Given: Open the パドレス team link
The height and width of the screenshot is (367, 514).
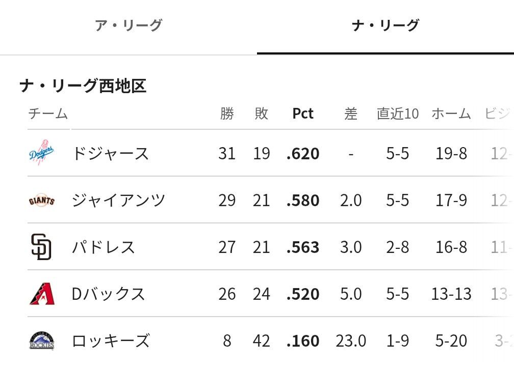Looking at the screenshot, I should click(104, 247).
